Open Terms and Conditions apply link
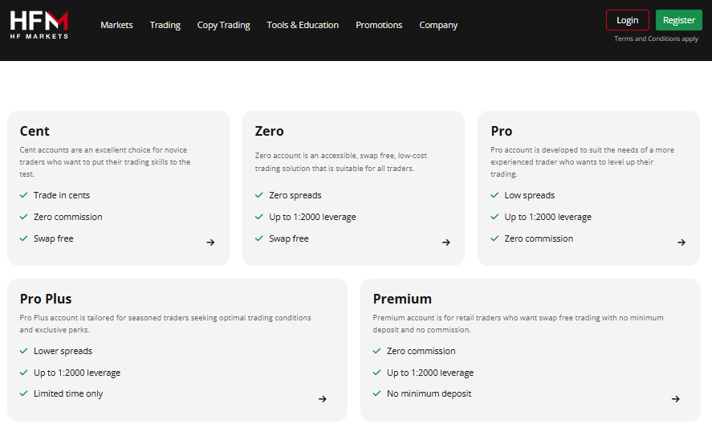 (x=656, y=39)
